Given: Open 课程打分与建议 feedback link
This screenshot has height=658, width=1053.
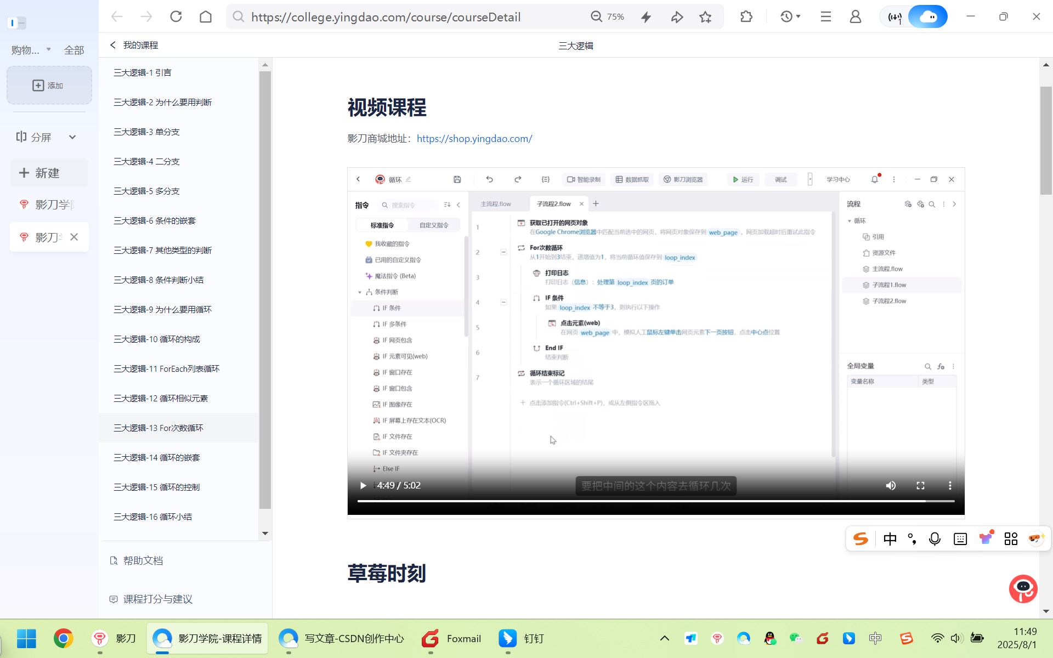Looking at the screenshot, I should point(151,599).
